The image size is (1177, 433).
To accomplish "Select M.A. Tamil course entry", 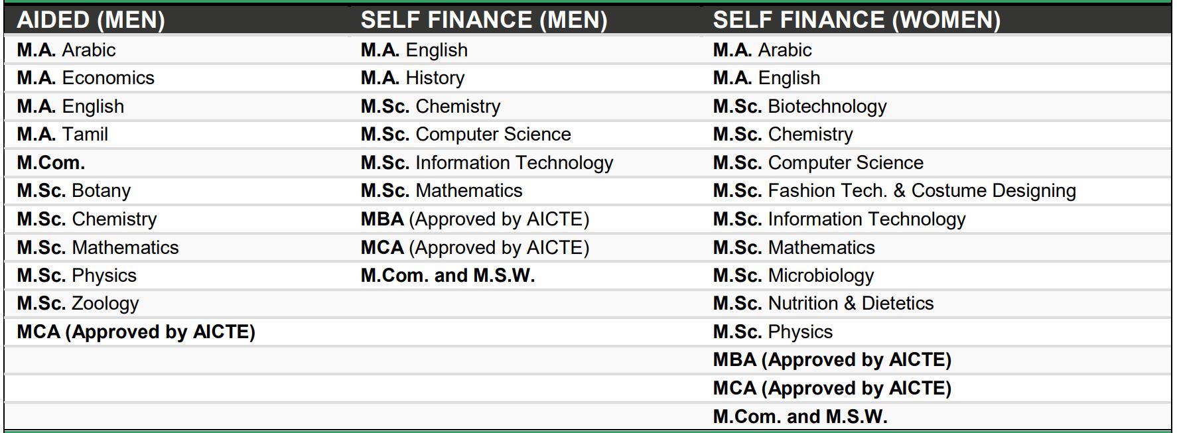I will [x=62, y=134].
